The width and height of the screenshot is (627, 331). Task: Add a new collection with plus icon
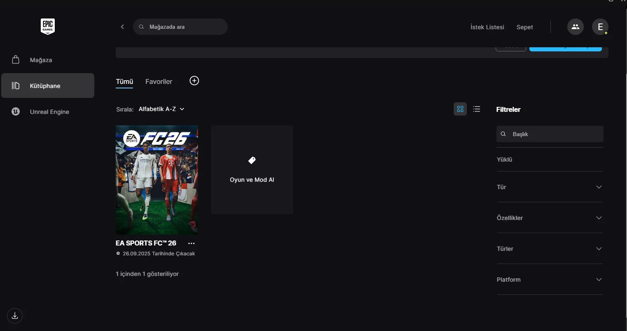[x=194, y=81]
